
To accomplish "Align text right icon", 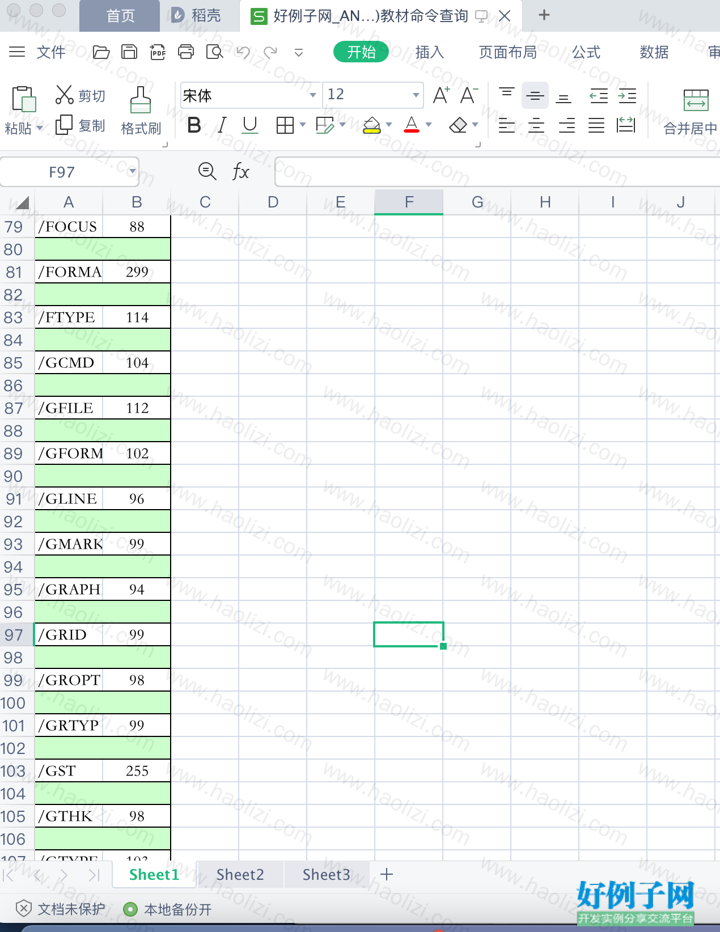I will pyautogui.click(x=566, y=125).
